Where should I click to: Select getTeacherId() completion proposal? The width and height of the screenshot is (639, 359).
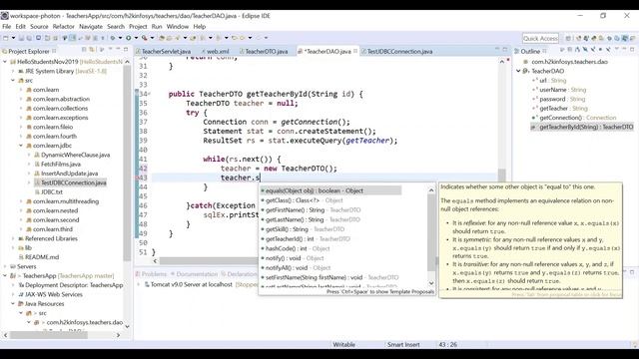(x=305, y=239)
